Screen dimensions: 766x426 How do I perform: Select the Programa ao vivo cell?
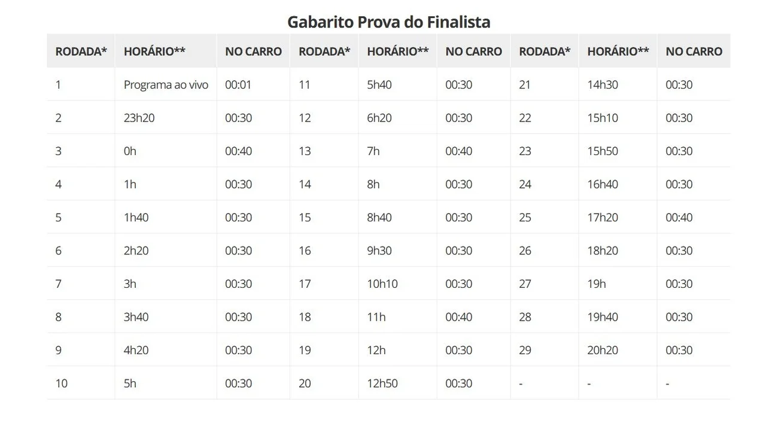[166, 84]
